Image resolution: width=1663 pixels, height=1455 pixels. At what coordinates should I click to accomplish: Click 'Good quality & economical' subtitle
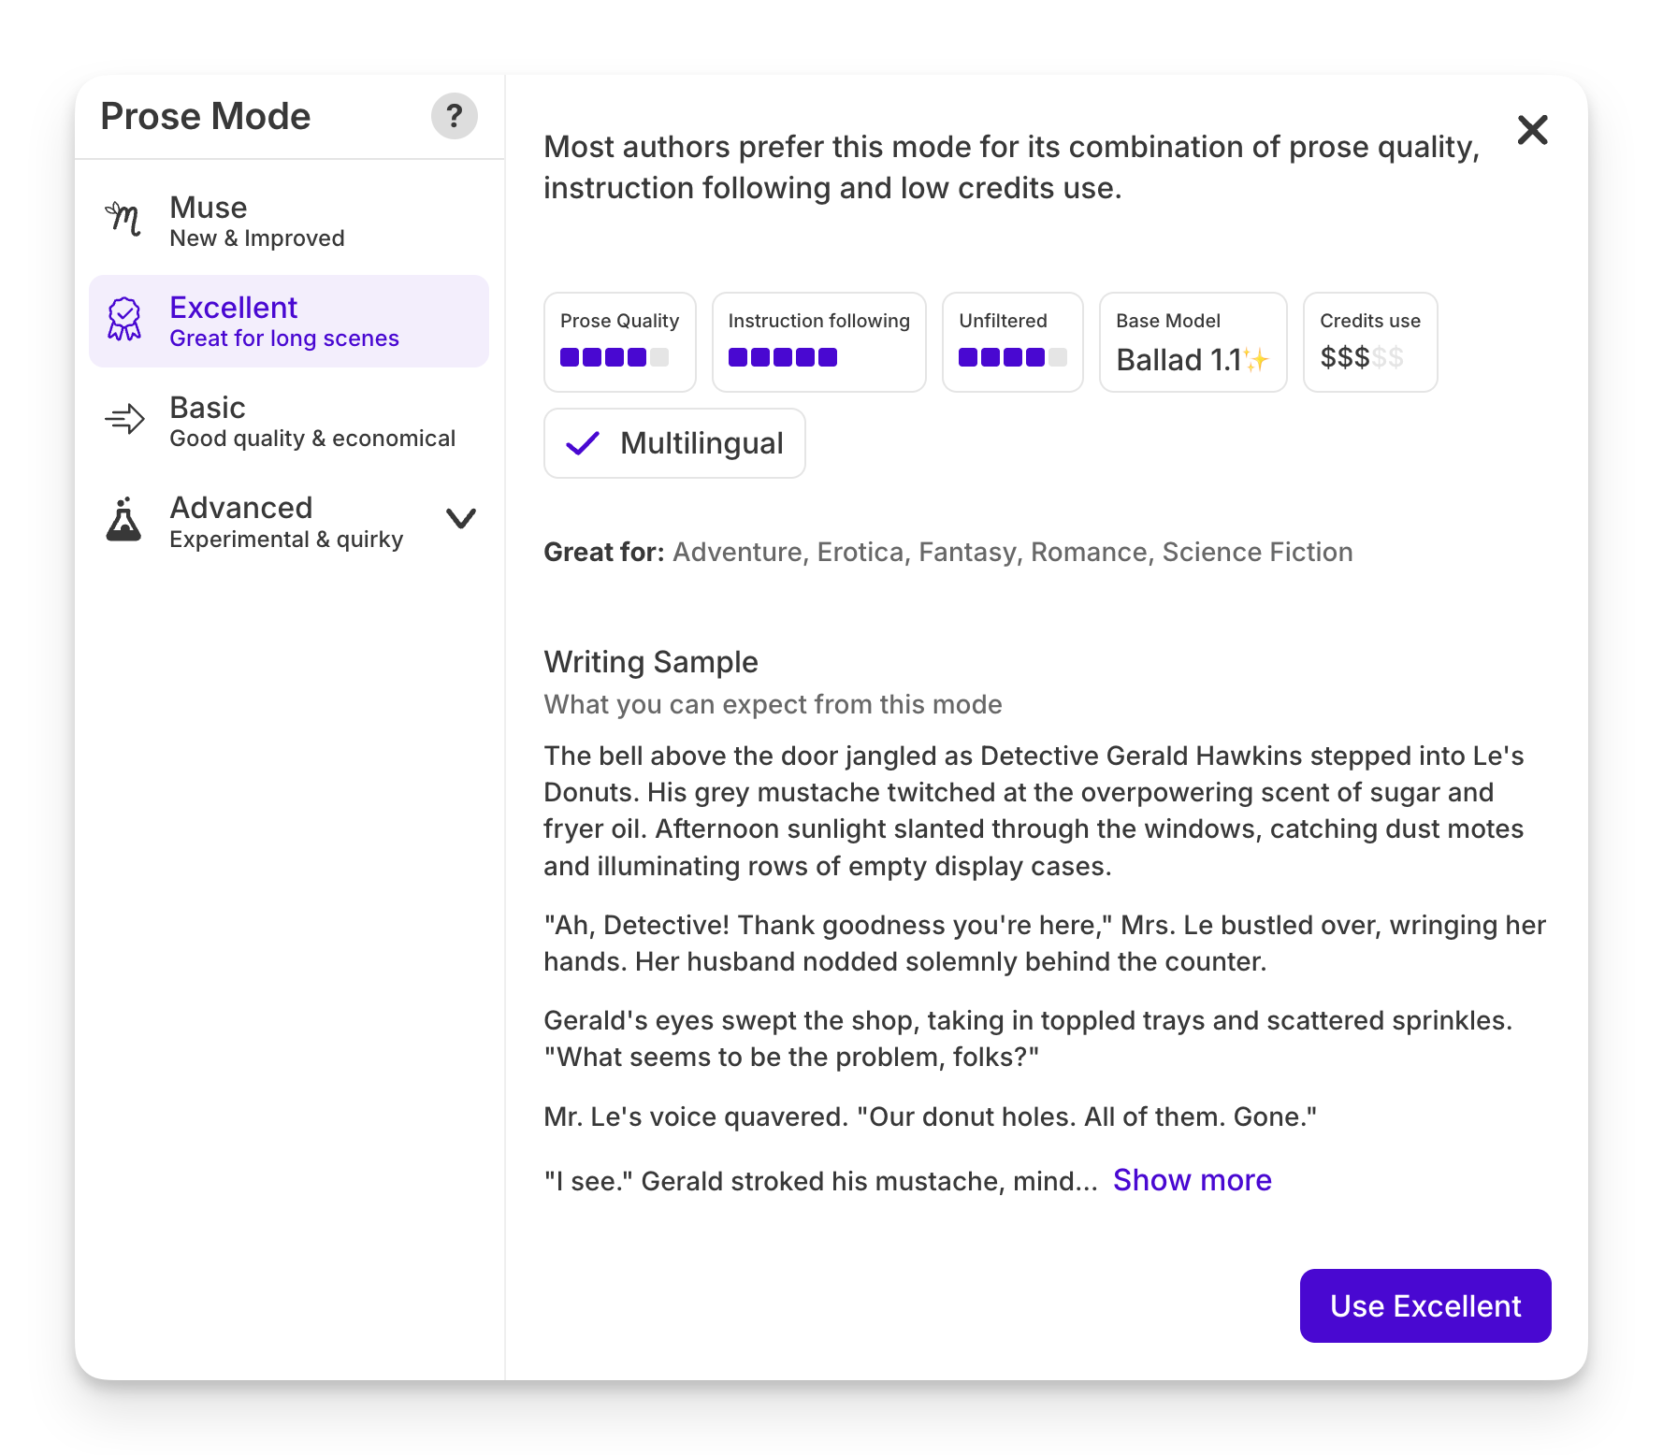click(312, 439)
